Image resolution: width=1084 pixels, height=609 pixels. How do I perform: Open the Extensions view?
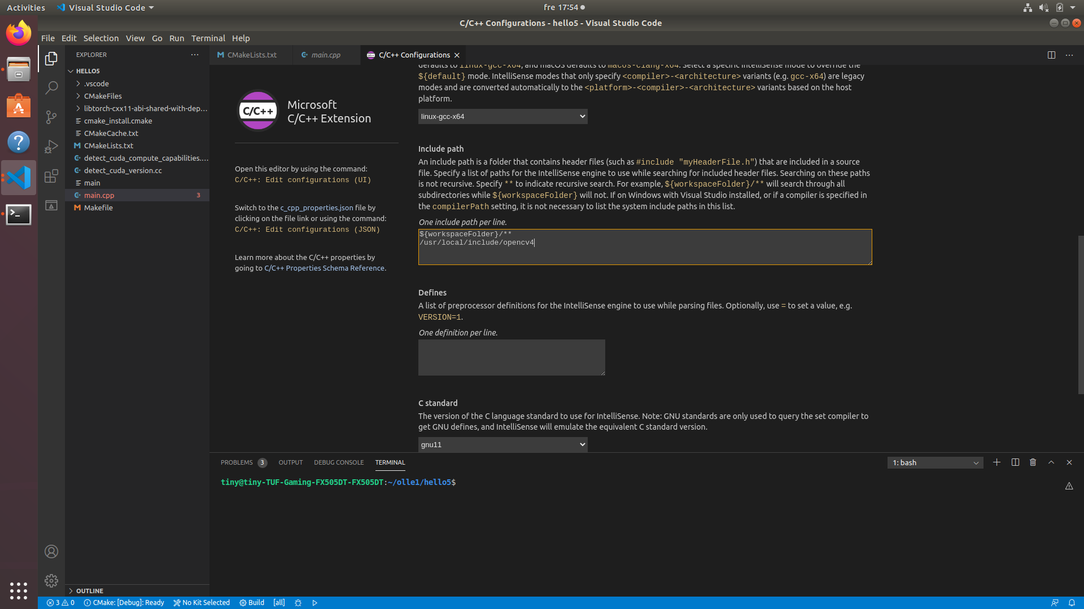pos(51,176)
